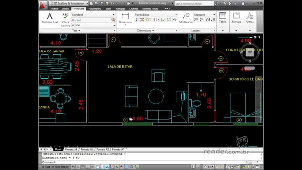Image resolution: width=302 pixels, height=170 pixels.
Task: Toggle Snap Mode in status bar
Action: point(78,167)
